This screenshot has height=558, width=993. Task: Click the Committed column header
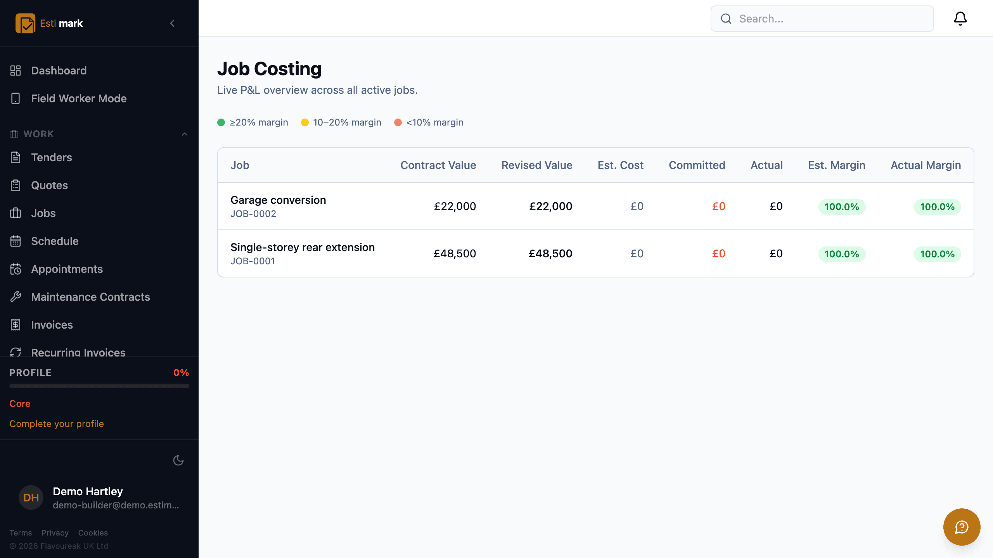point(697,165)
